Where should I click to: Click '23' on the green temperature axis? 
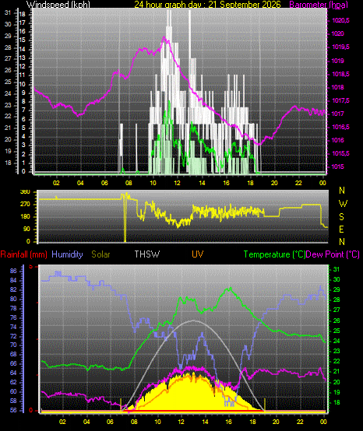coord(337,351)
